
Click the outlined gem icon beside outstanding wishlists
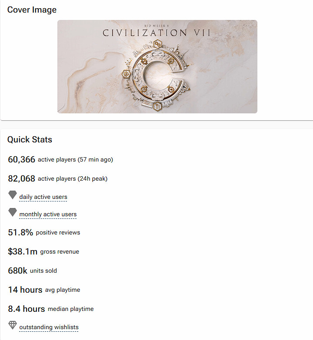point(13,325)
